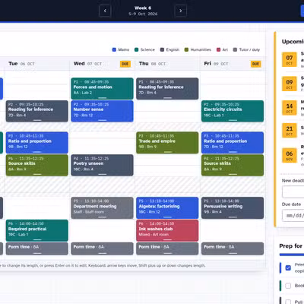Open Wednesday Poetry unseen lesson card
Image resolution: width=304 pixels, height=304 pixels.
click(102, 165)
